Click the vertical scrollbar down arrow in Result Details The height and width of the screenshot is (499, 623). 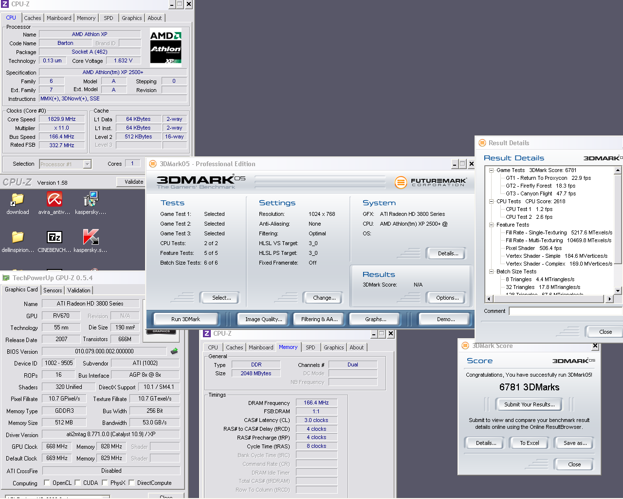(x=618, y=291)
